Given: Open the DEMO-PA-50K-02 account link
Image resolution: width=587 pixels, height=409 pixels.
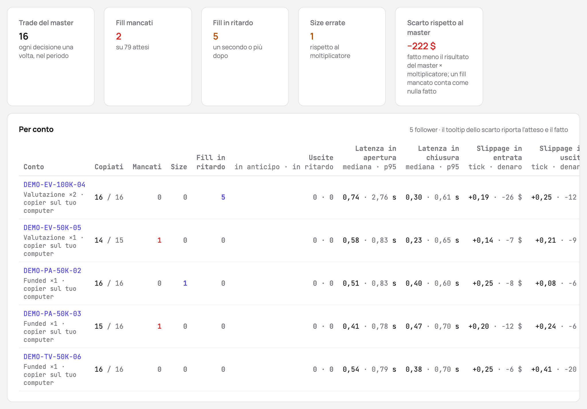Looking at the screenshot, I should 52,271.
